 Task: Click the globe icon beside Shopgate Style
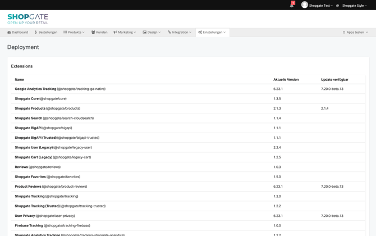pyautogui.click(x=337, y=6)
